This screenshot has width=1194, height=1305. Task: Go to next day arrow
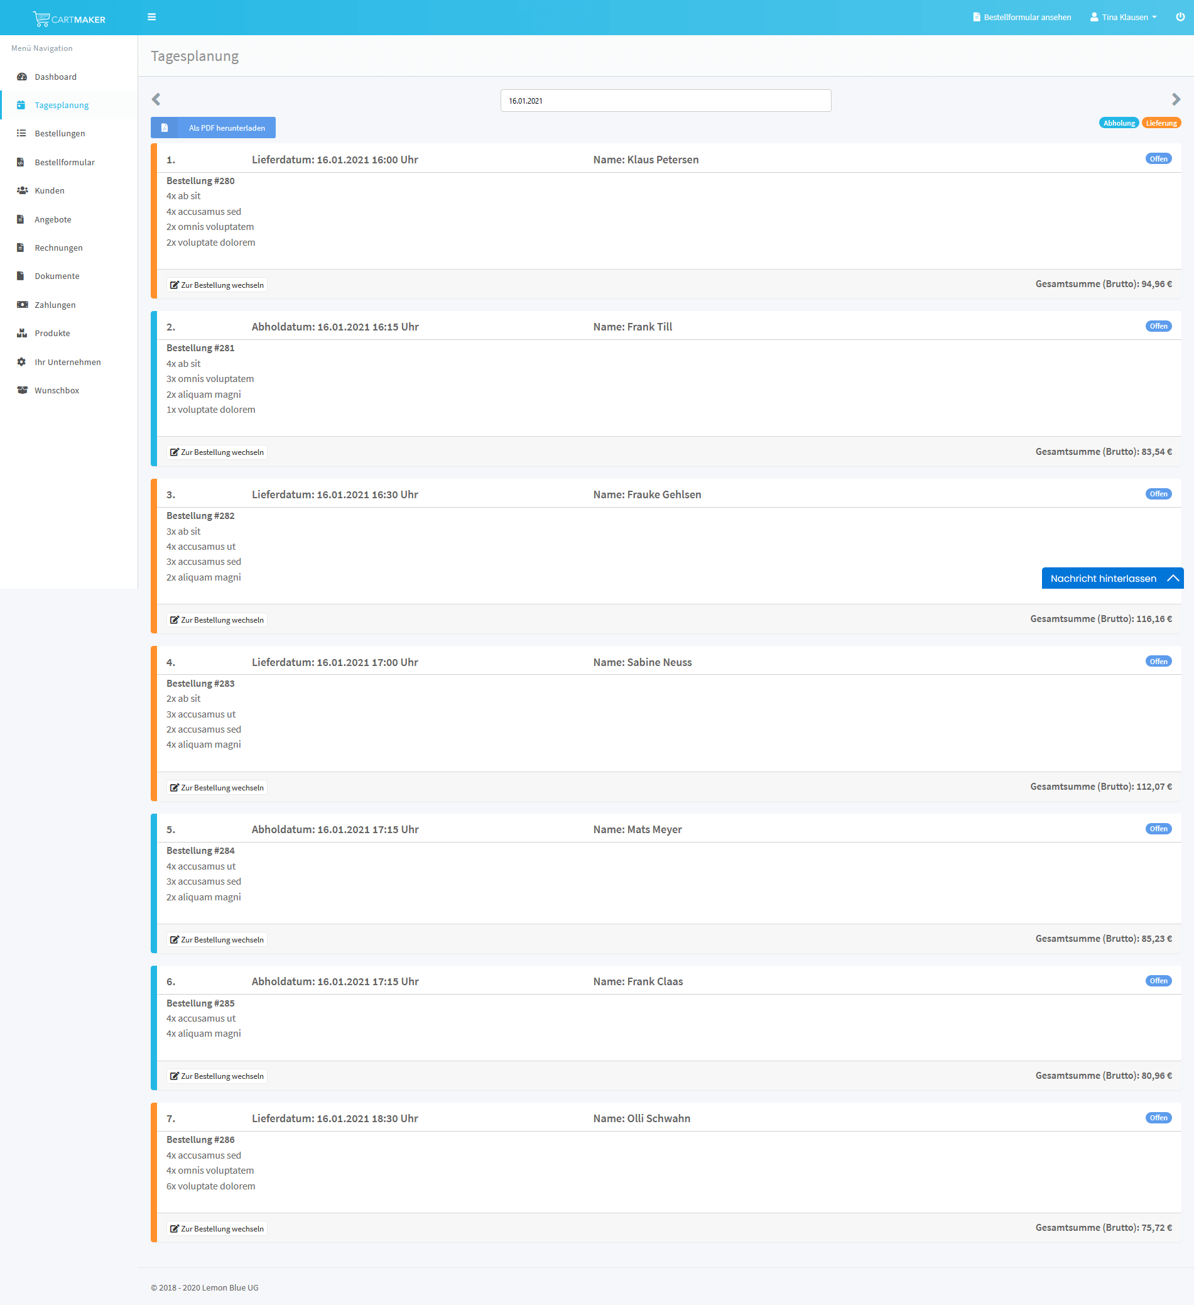[1175, 99]
